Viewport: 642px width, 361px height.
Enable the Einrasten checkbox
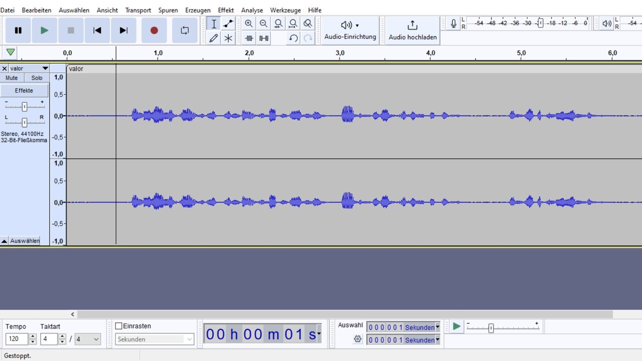coord(119,326)
